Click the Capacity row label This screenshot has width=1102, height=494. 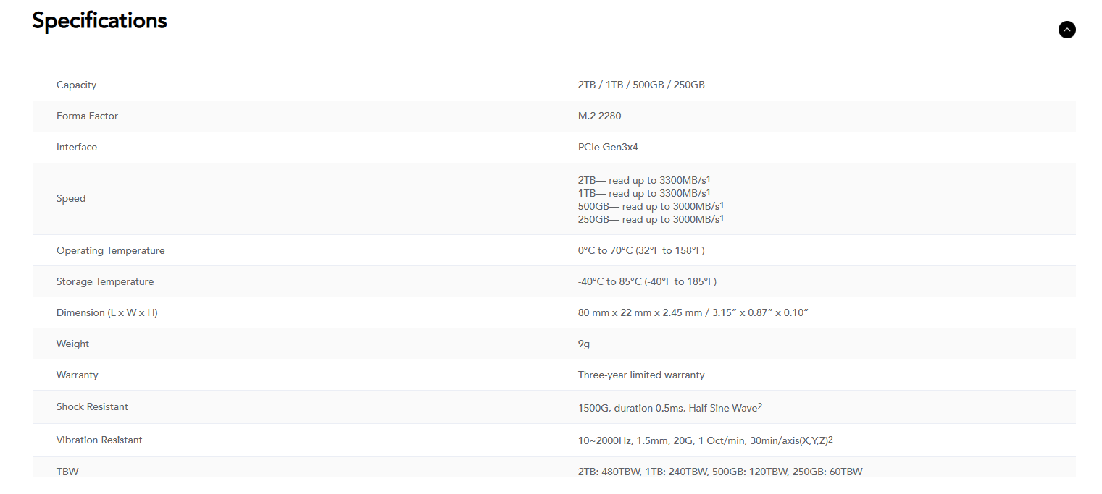click(x=76, y=85)
